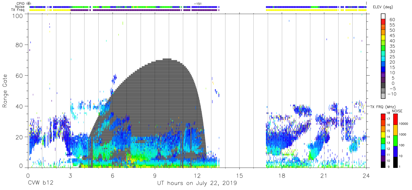The image size is (412, 190).
Task: Click the '80' tick label on Range Gate axis
Action: (x=20, y=45)
